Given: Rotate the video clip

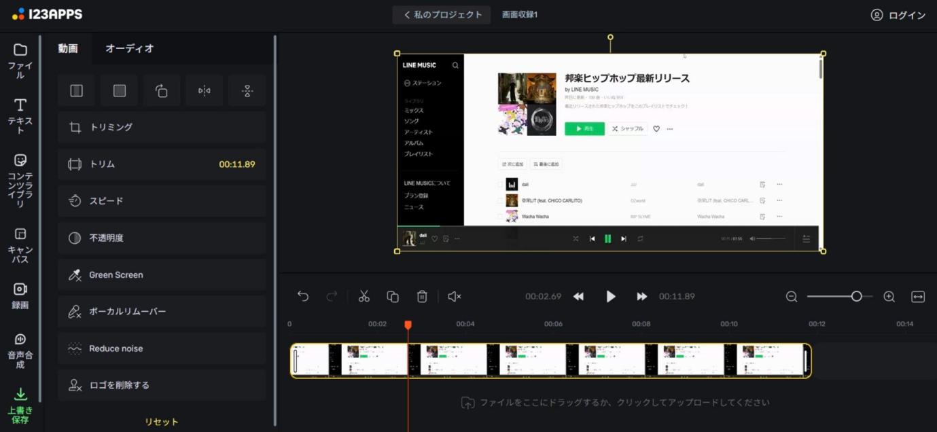Looking at the screenshot, I should point(162,90).
